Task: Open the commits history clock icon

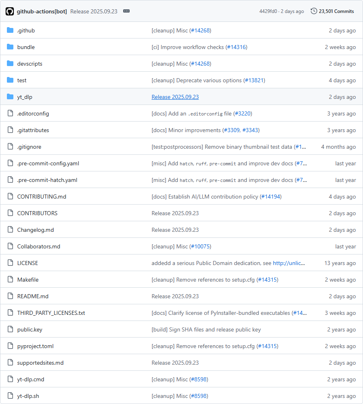Action: [x=314, y=11]
